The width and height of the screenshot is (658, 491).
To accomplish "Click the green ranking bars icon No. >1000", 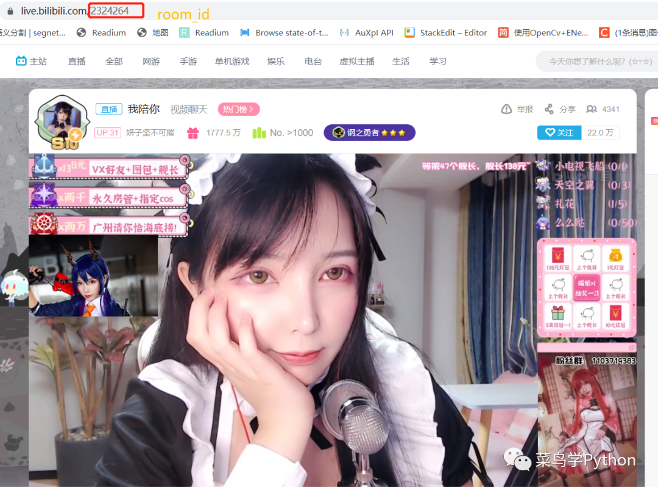I will (259, 133).
